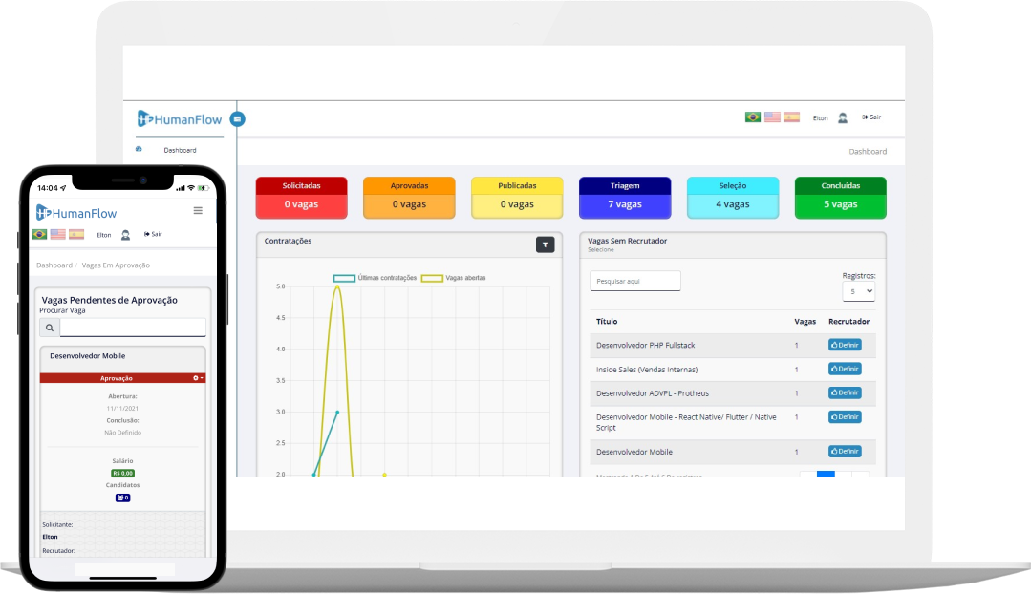Click the HumanFlow logo on the laptop screen
The image size is (1031, 594).
[180, 119]
